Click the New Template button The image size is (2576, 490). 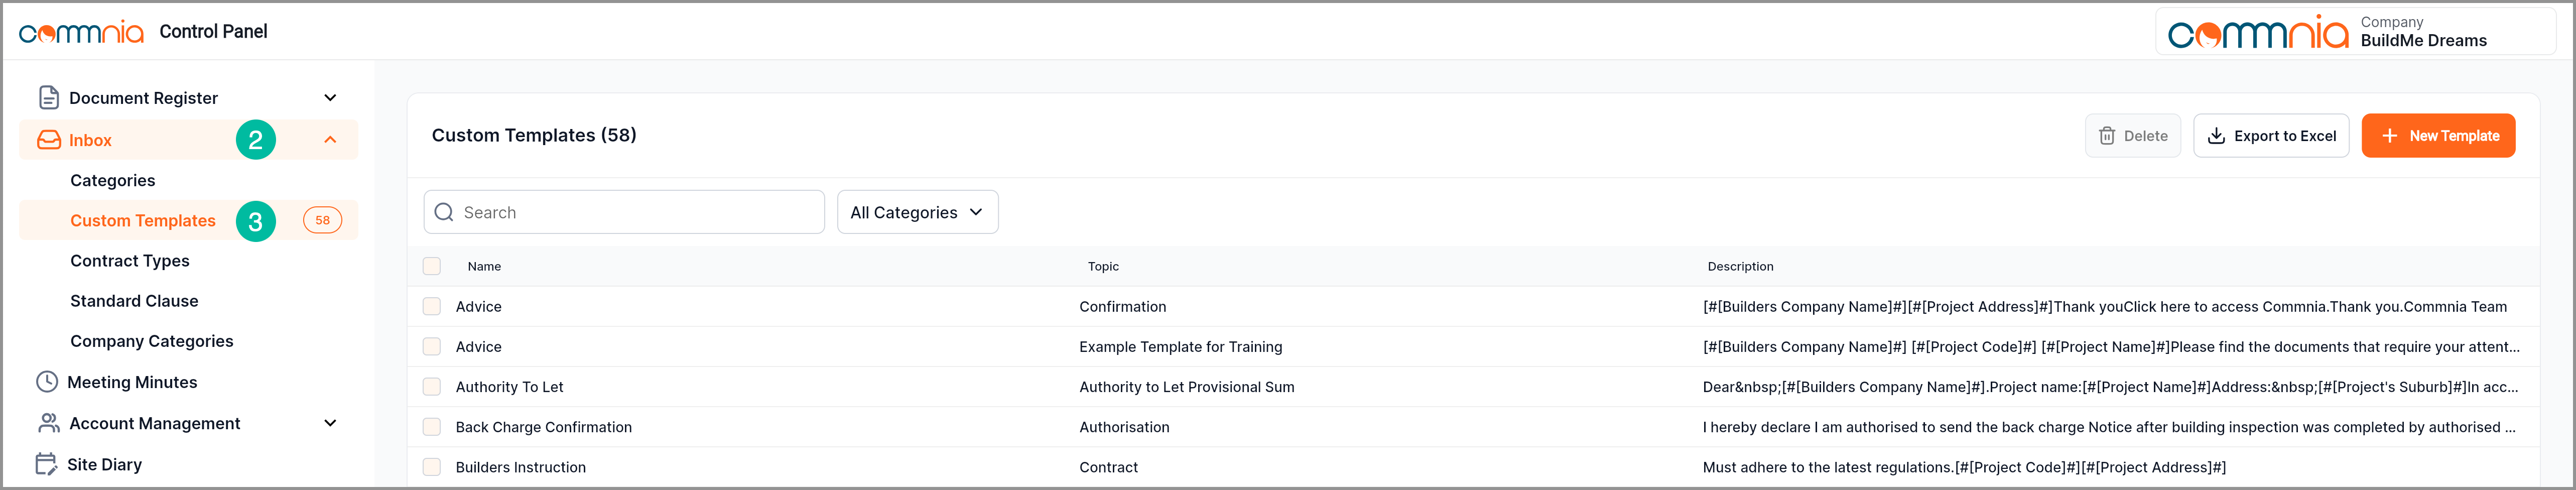2437,136
